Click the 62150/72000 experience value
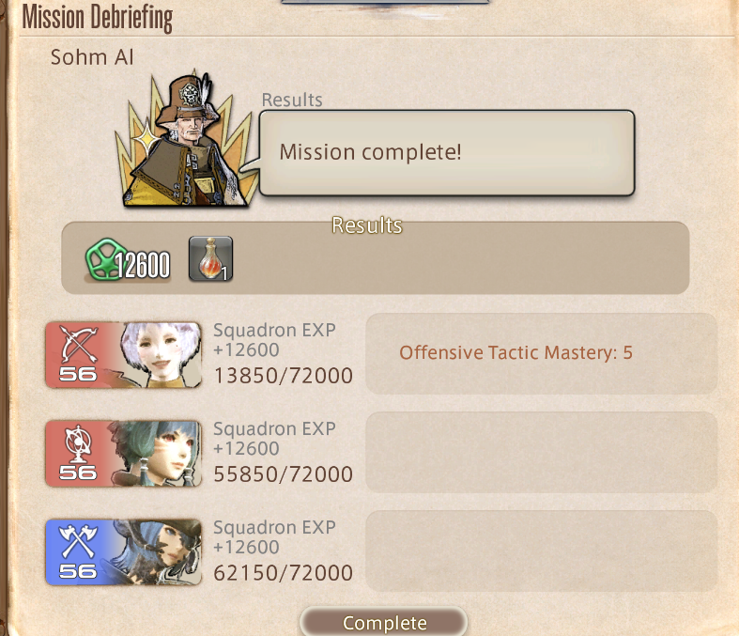 point(284,573)
